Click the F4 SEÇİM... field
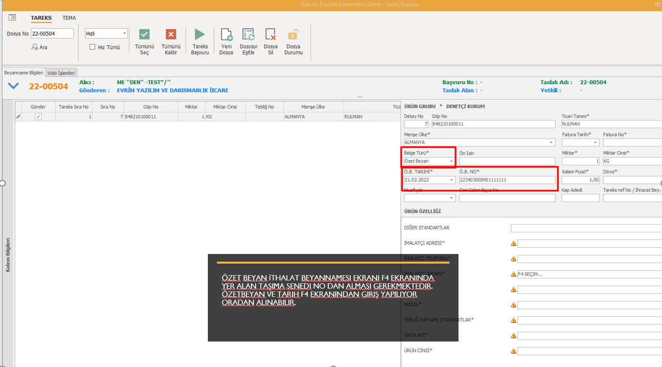 (x=590, y=274)
